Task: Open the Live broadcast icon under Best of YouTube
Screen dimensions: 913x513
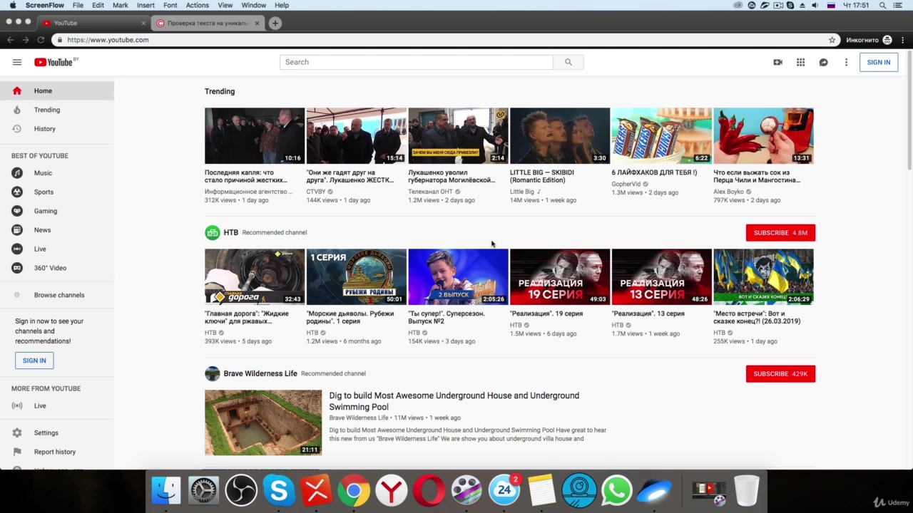Action: 17,249
